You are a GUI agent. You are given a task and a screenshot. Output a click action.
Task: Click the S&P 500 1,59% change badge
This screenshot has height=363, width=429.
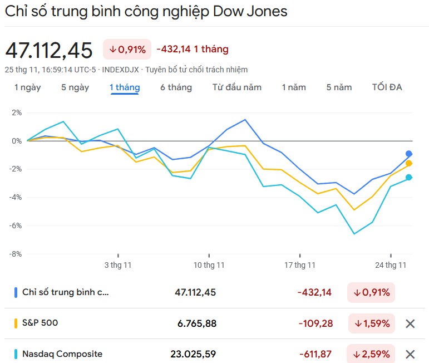pos(372,323)
